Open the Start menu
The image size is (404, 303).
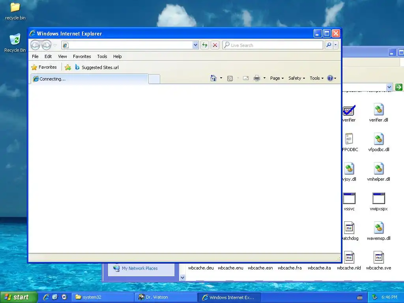[x=19, y=297]
